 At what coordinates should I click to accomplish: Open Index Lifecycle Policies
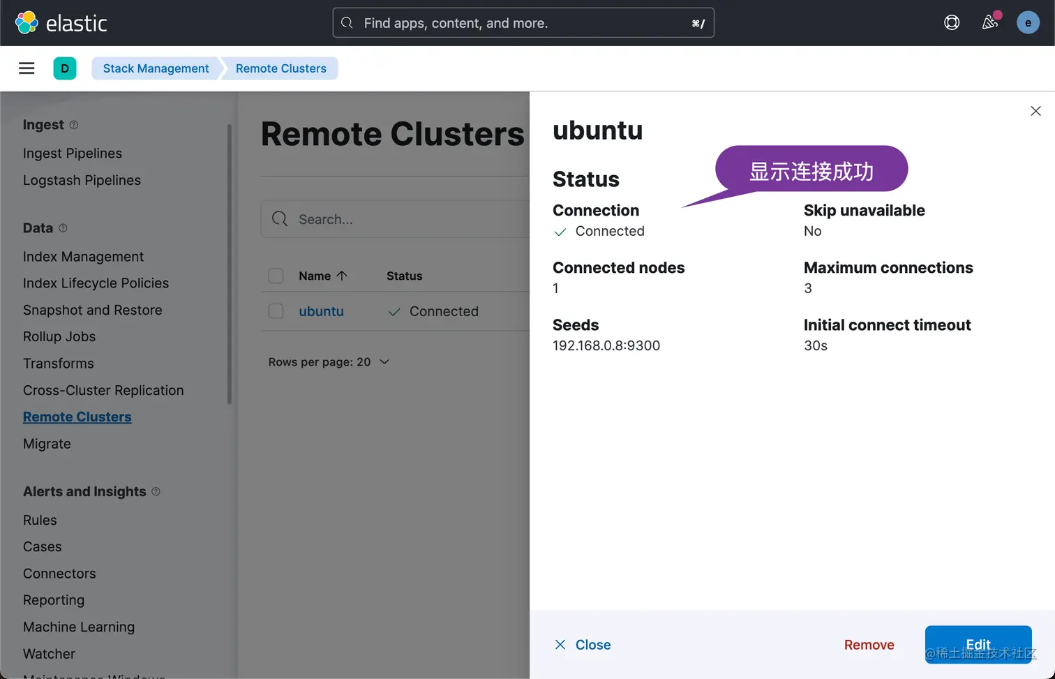[x=96, y=283]
